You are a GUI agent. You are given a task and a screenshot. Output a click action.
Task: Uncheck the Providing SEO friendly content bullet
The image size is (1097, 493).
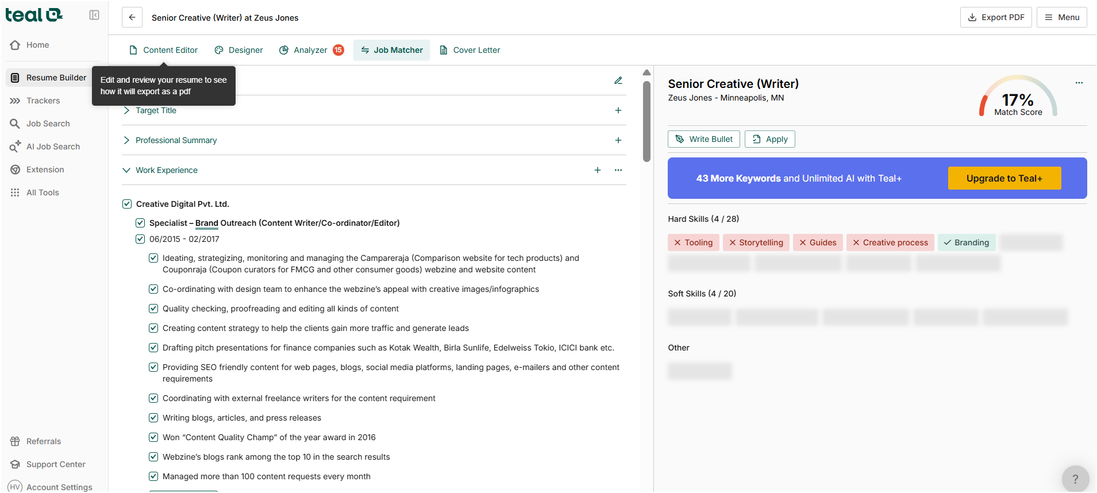pos(153,367)
